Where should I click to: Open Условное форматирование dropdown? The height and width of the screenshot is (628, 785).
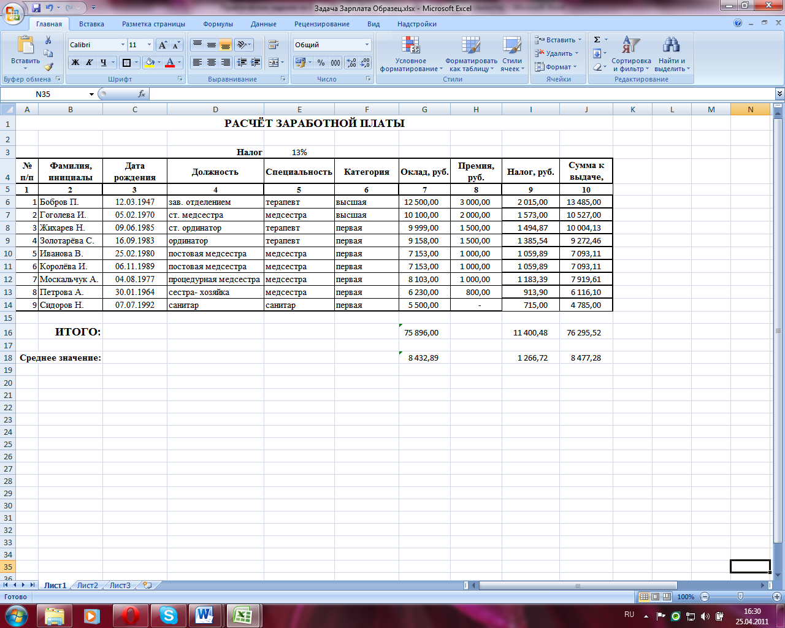tap(410, 54)
